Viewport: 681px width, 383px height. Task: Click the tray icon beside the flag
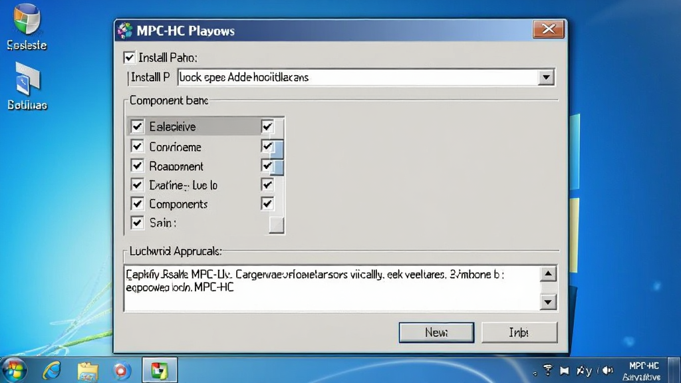(x=584, y=371)
